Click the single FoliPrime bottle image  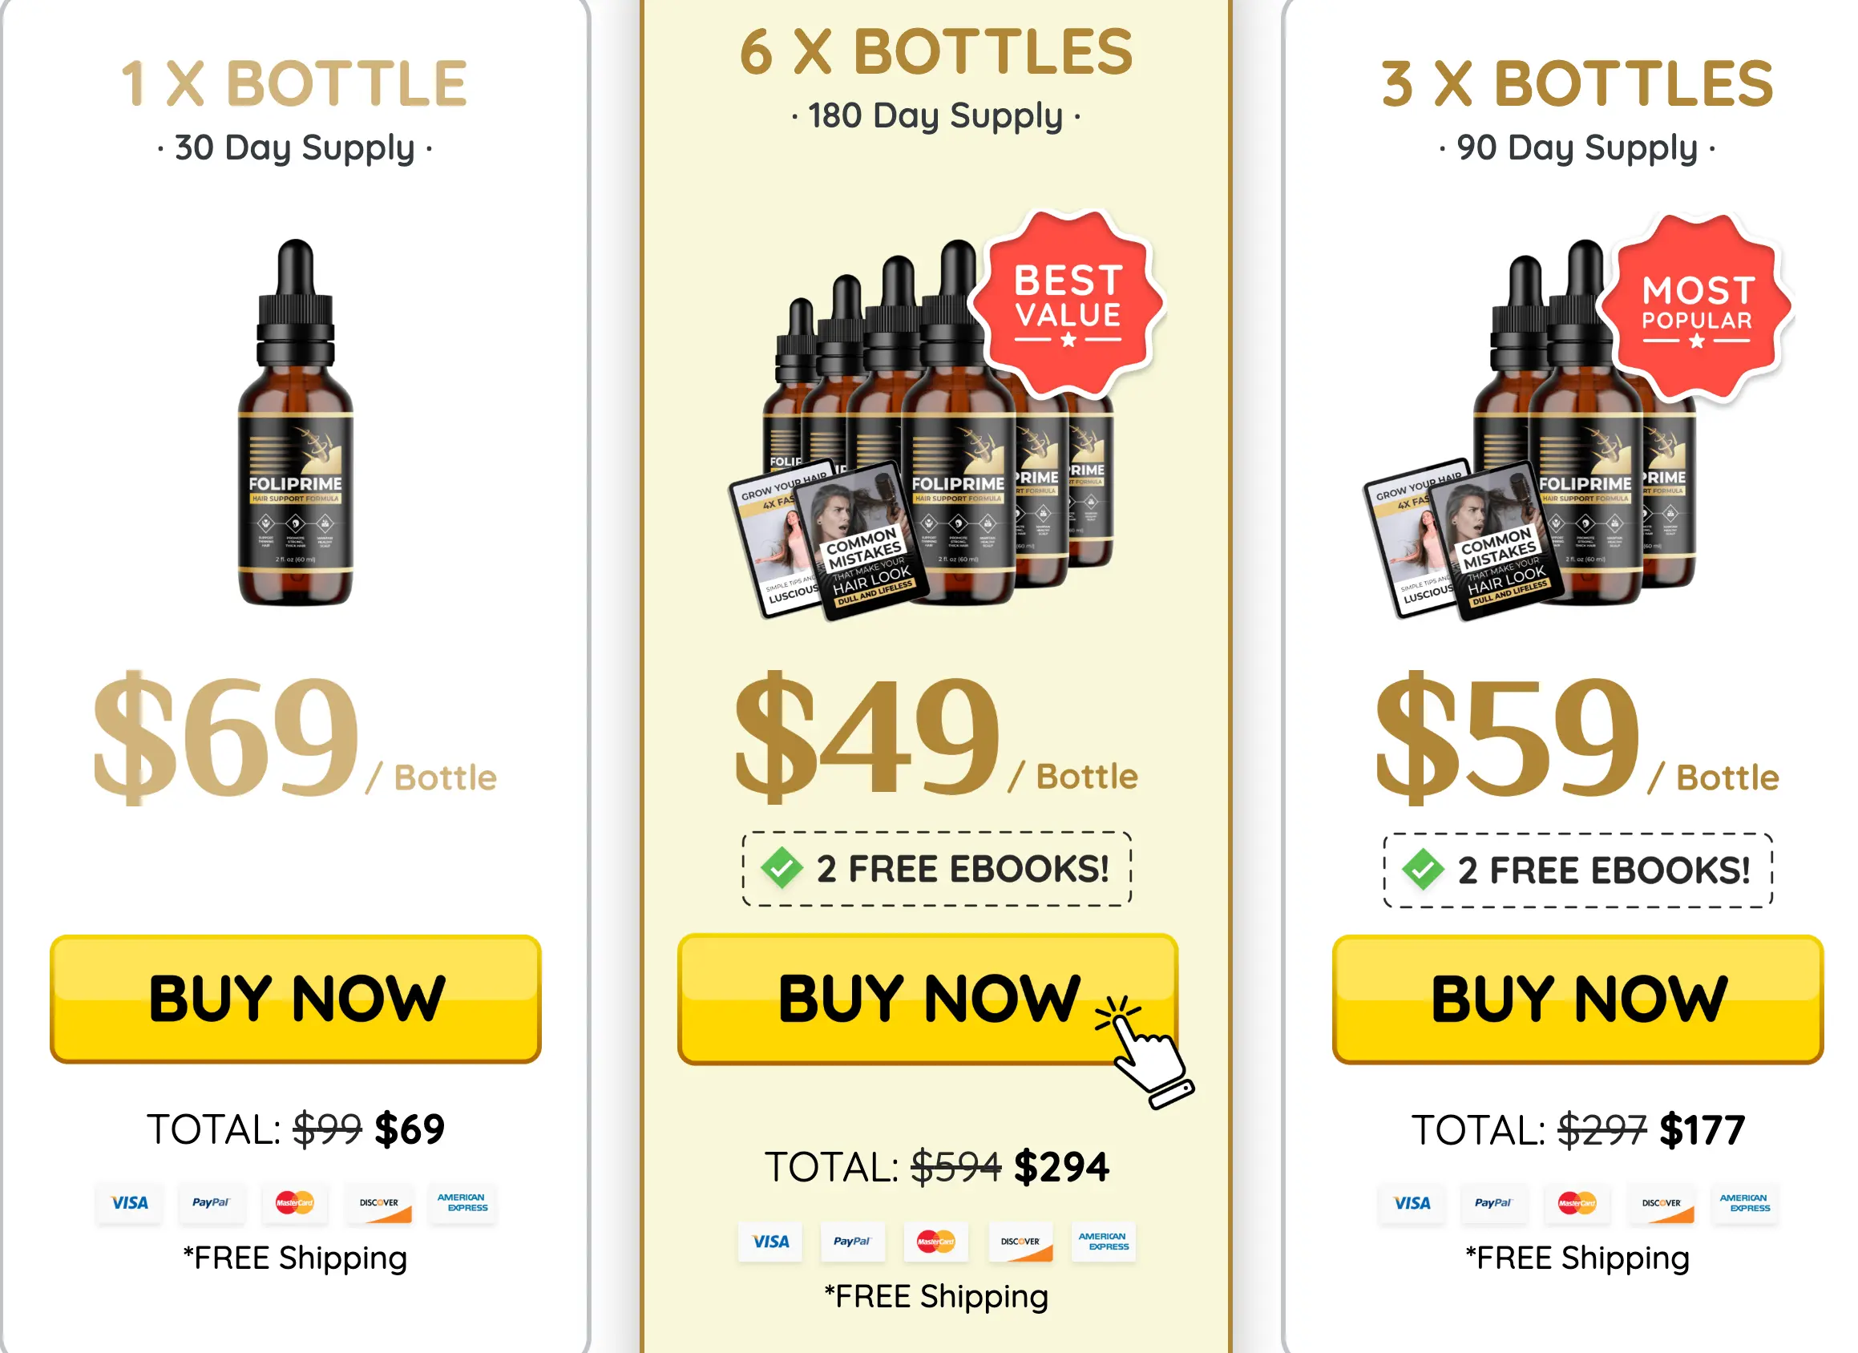[x=296, y=422]
